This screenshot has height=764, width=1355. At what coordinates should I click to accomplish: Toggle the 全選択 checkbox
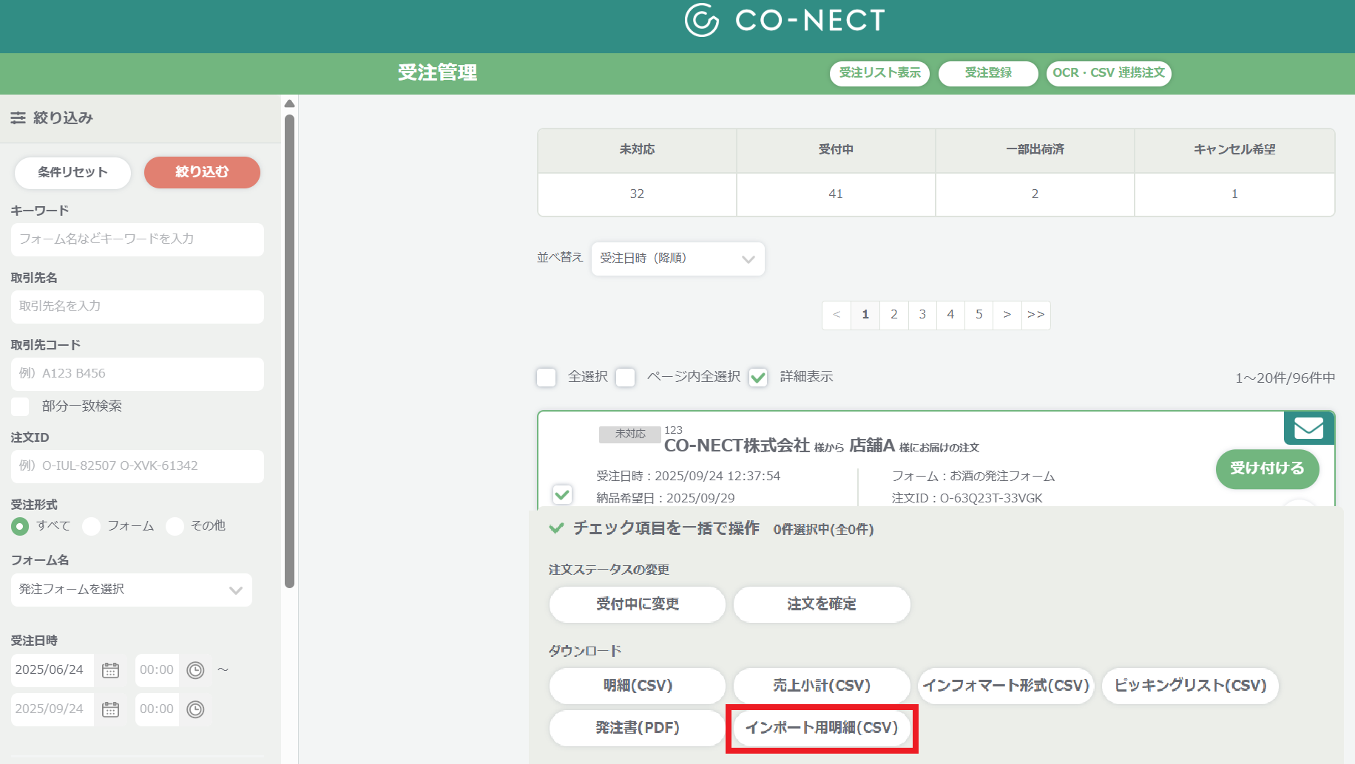tap(546, 378)
